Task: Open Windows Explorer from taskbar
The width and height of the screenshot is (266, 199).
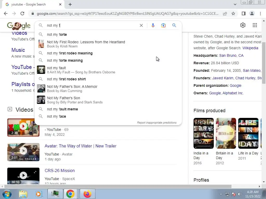Action: [23, 194]
